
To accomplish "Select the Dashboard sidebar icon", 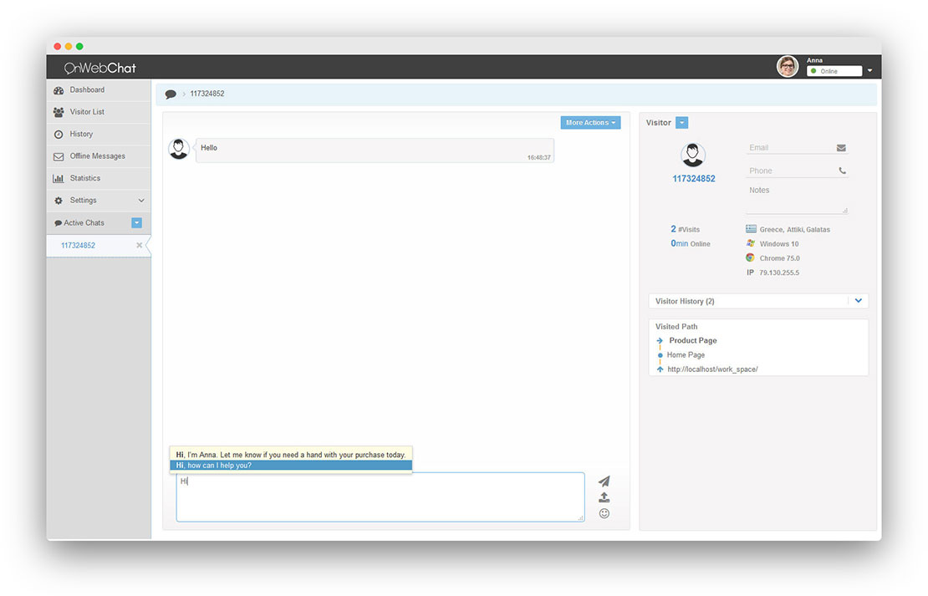I will coord(59,89).
